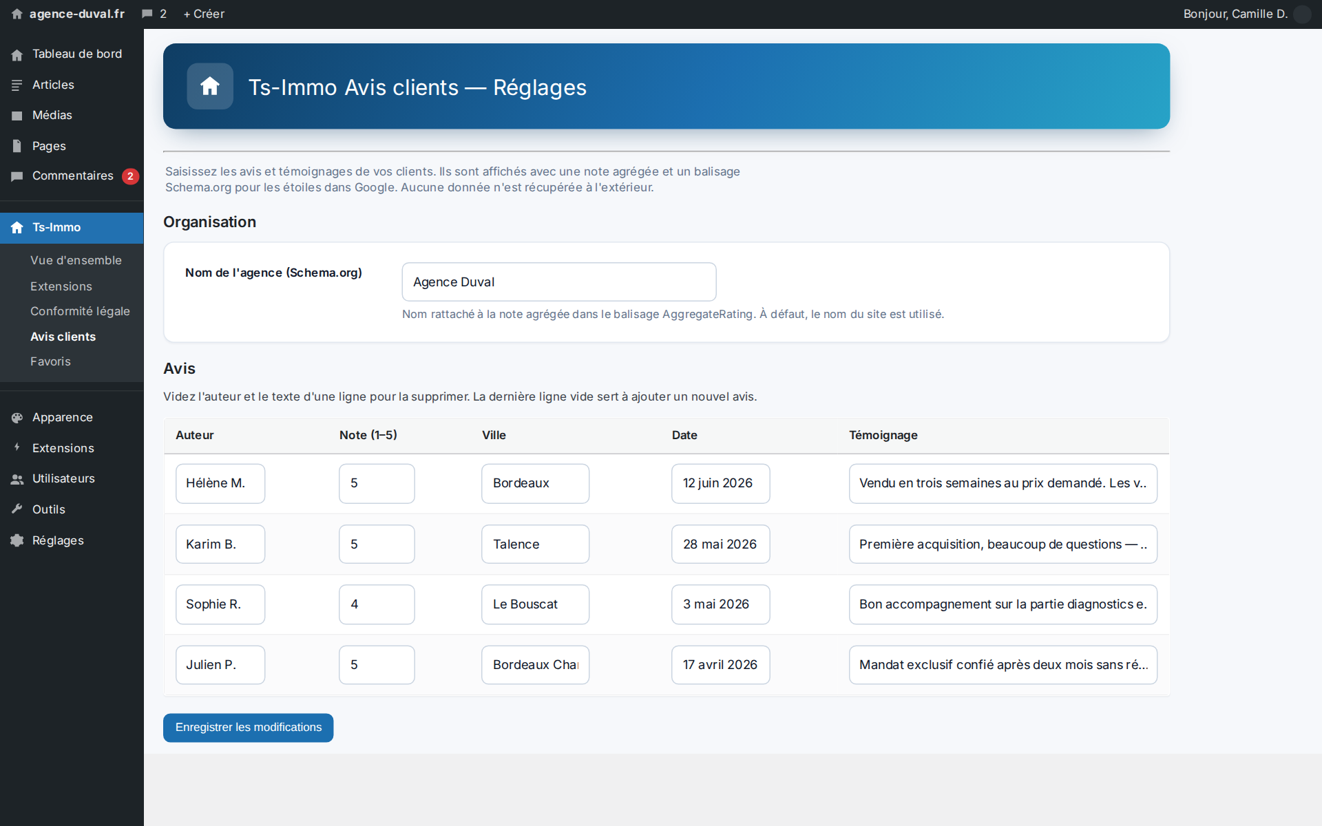The width and height of the screenshot is (1322, 826).
Task: Click the Ts-Immo house icon in sidebar
Action: coord(17,228)
